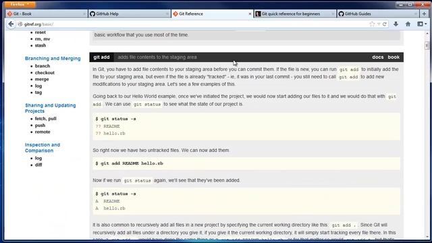Go to the diff command link
Viewport: 432px width, 243px height.
pyautogui.click(x=38, y=165)
